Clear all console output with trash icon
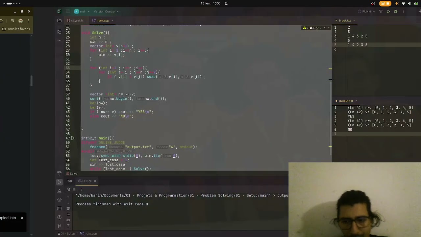The image size is (421, 237). 68,226
